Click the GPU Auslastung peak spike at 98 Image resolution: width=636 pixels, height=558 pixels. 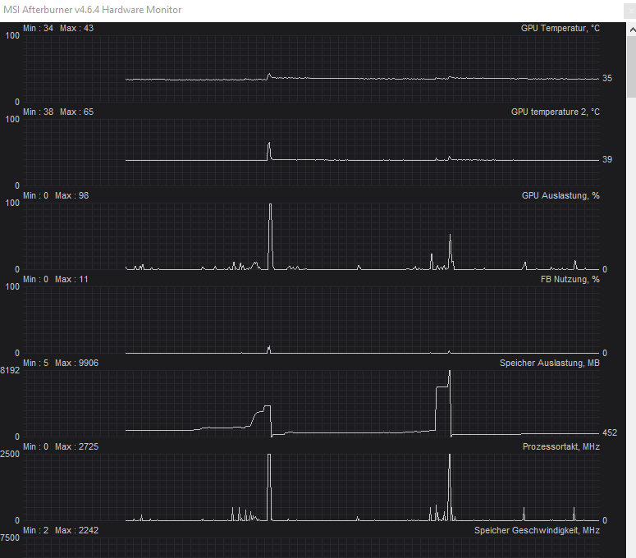(271, 205)
